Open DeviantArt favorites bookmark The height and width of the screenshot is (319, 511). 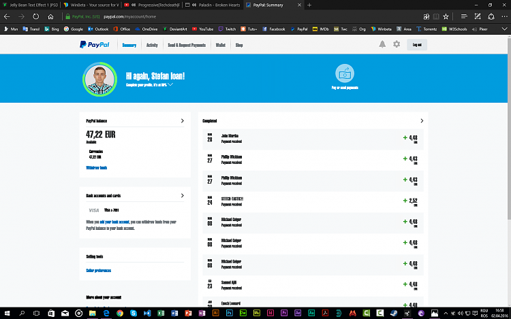click(175, 29)
